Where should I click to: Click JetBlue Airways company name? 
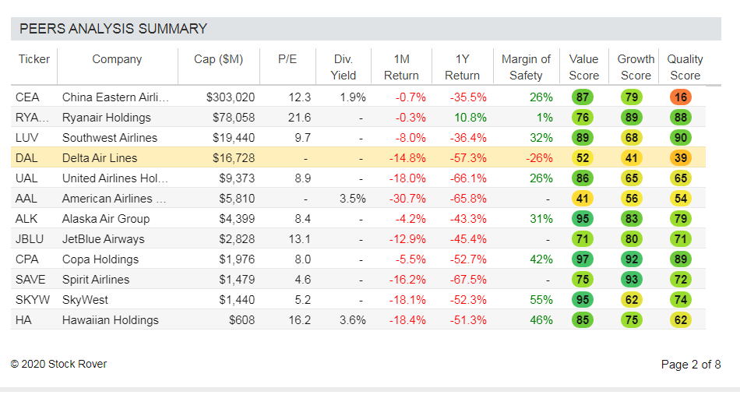[104, 239]
